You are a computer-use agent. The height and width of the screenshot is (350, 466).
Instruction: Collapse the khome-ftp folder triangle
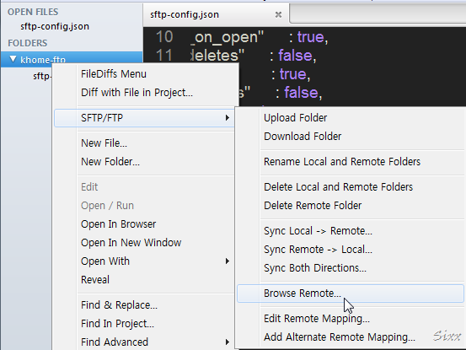click(x=13, y=59)
